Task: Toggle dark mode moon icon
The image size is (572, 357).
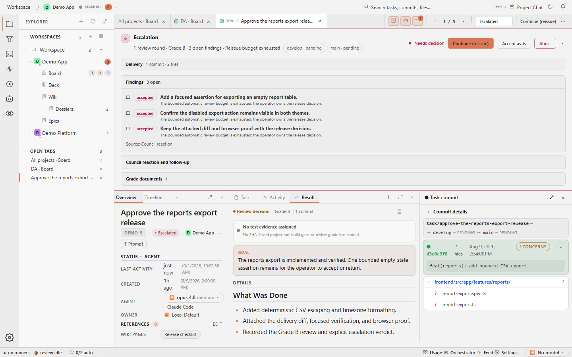Action: (550, 7)
